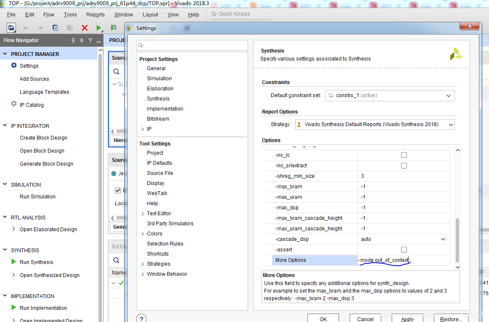Click the Settings gear in Project Manager
Image resolution: width=489 pixels, height=322 pixels.
14,65
